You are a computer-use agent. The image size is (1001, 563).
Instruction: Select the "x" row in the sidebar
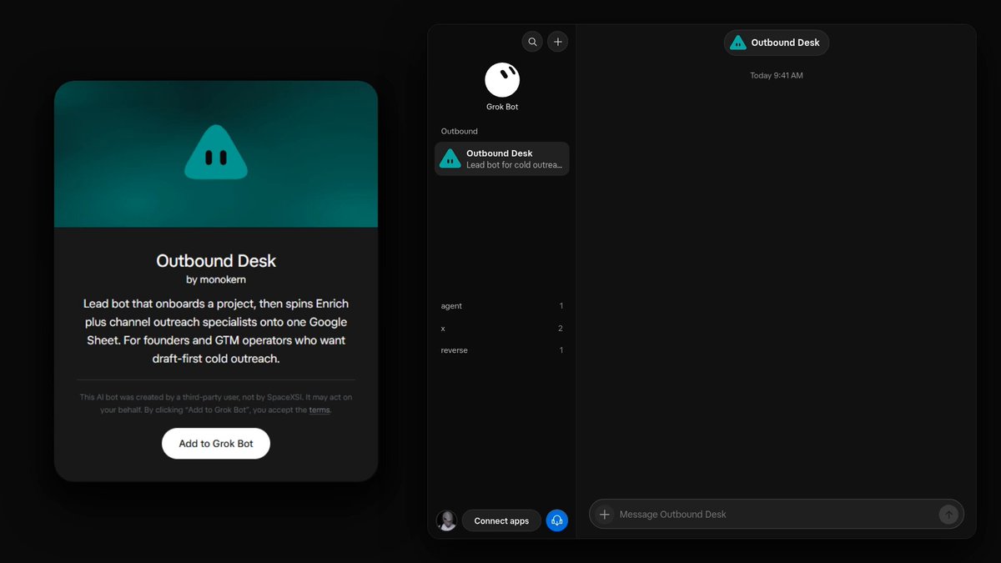(502, 329)
